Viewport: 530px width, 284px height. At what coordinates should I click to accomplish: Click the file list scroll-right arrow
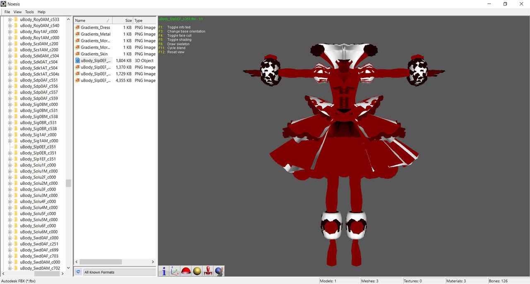(153, 262)
